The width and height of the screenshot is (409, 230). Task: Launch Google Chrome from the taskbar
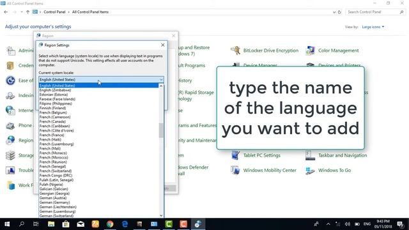(110, 224)
